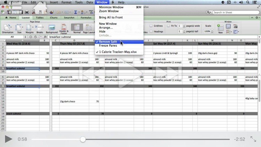
Task: Open the Orientation dropdown arrow
Action: coord(11,27)
